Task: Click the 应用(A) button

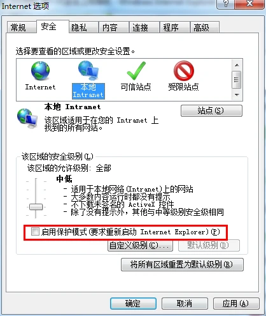Action: tap(236, 303)
